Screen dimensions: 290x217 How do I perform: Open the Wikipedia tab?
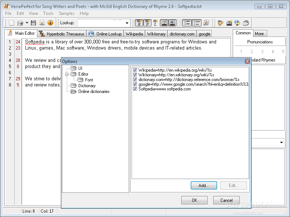(134, 34)
